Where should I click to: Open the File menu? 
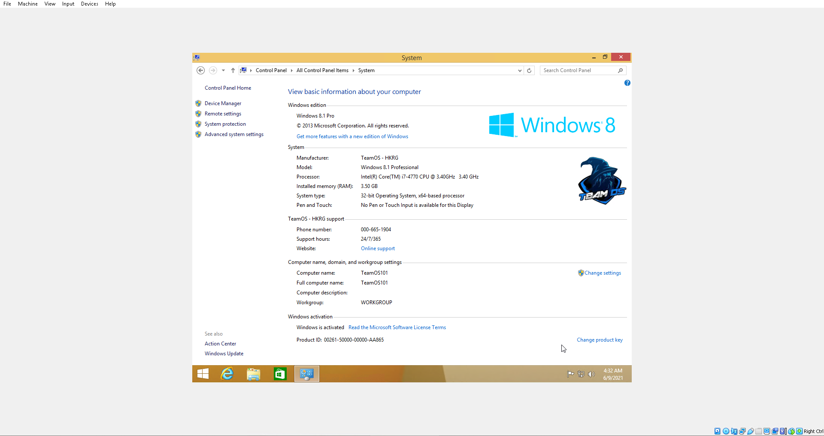tap(7, 4)
